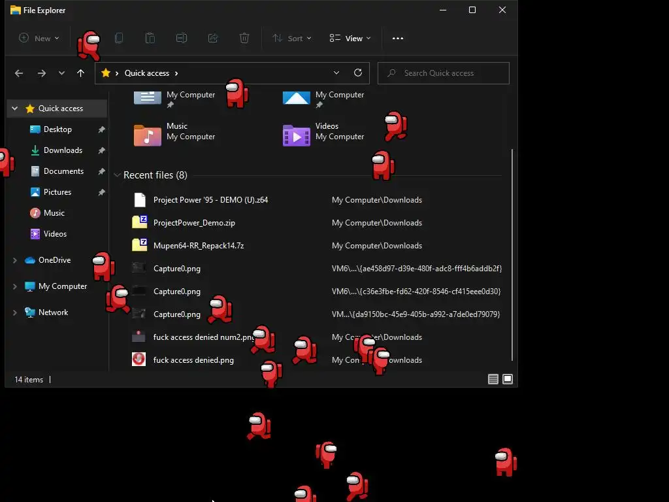Collapse the Recent files section
The image size is (669, 502).
[x=117, y=175]
